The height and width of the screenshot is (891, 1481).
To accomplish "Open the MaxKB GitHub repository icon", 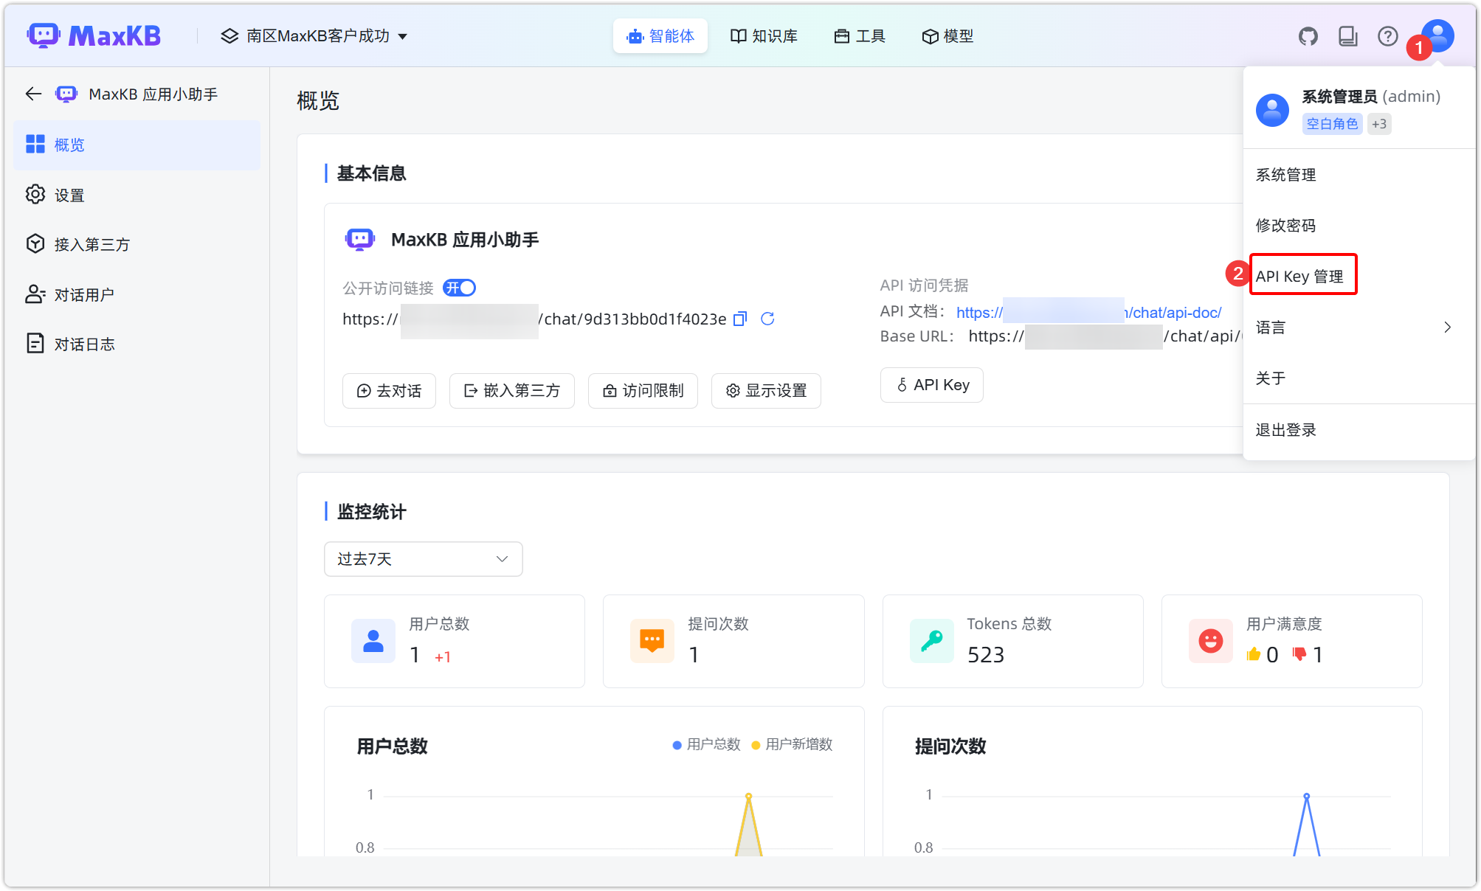I will [x=1308, y=35].
